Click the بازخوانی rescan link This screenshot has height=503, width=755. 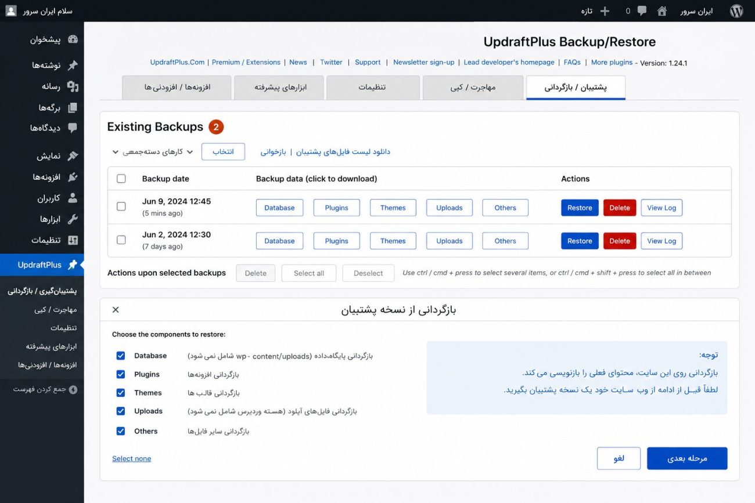(273, 152)
